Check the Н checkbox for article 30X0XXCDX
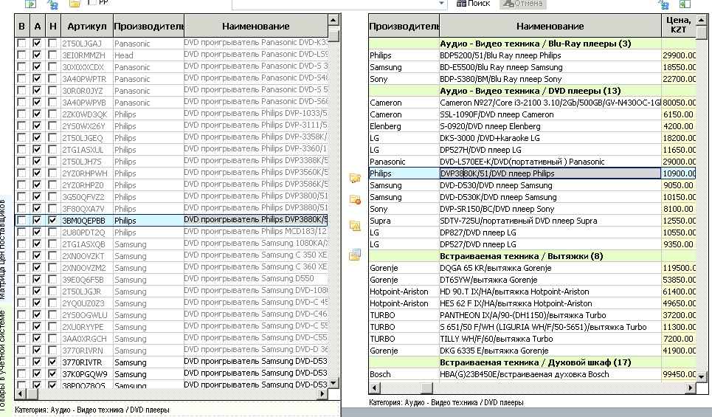 tap(52, 66)
